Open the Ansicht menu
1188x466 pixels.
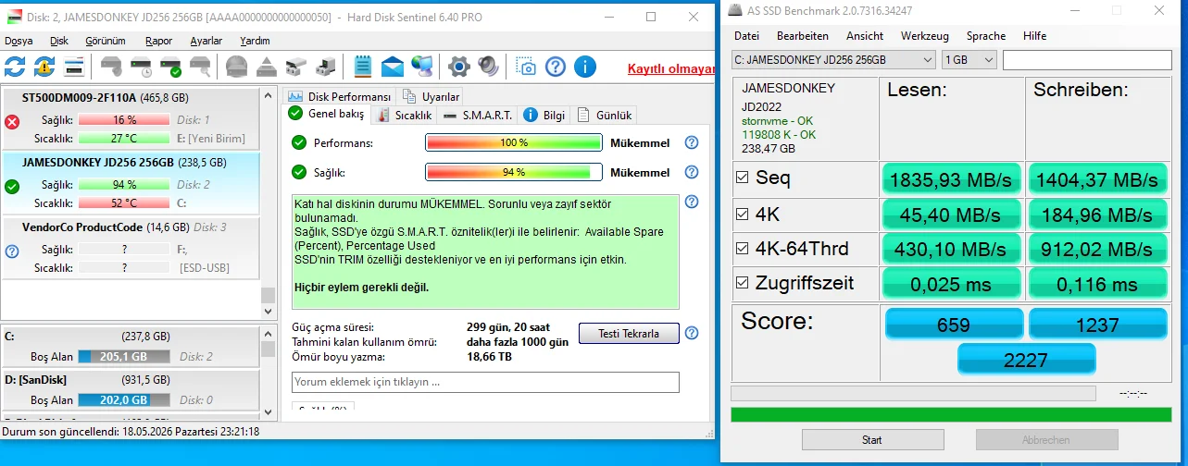[865, 36]
